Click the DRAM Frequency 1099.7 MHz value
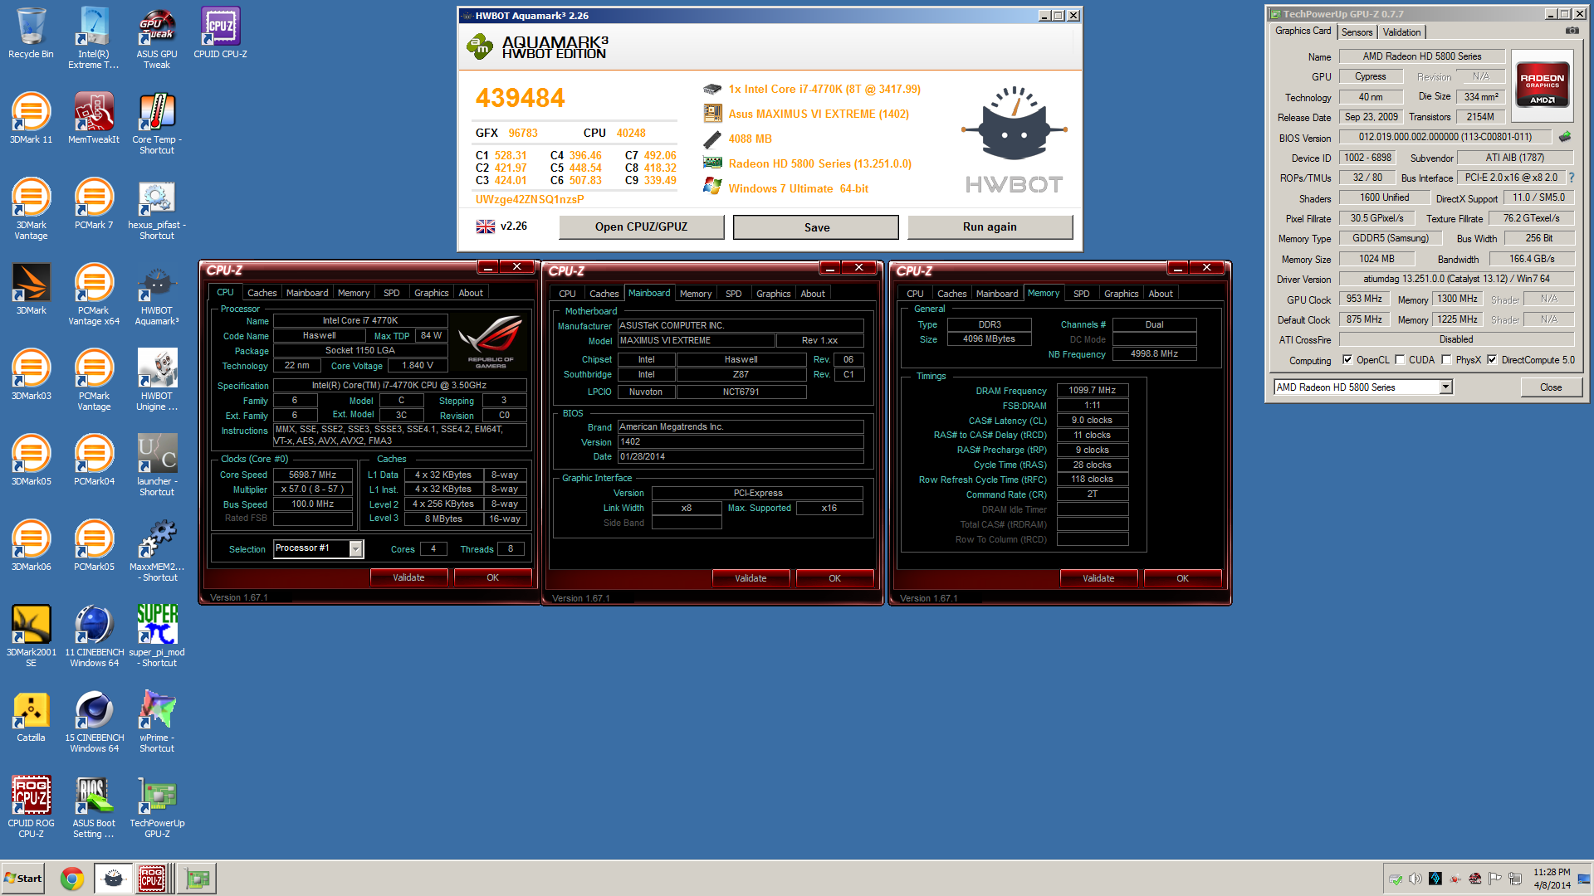1594x896 pixels. (1092, 390)
